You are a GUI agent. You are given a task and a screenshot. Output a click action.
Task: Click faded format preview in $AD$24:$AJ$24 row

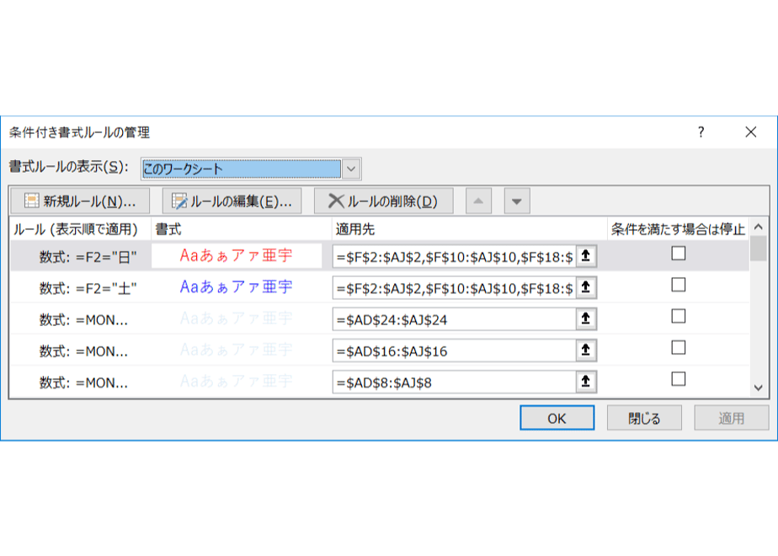236,318
